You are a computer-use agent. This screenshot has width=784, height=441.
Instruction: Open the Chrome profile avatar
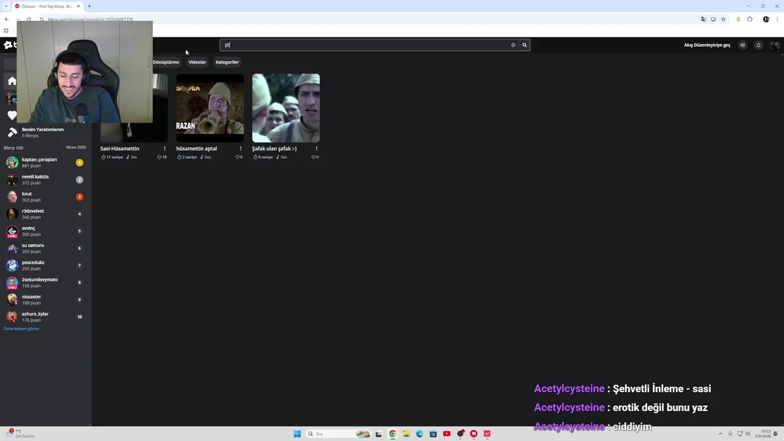(x=766, y=19)
